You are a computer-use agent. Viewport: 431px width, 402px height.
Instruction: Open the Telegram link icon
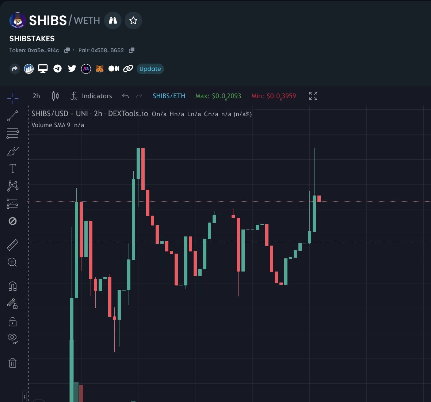[57, 68]
